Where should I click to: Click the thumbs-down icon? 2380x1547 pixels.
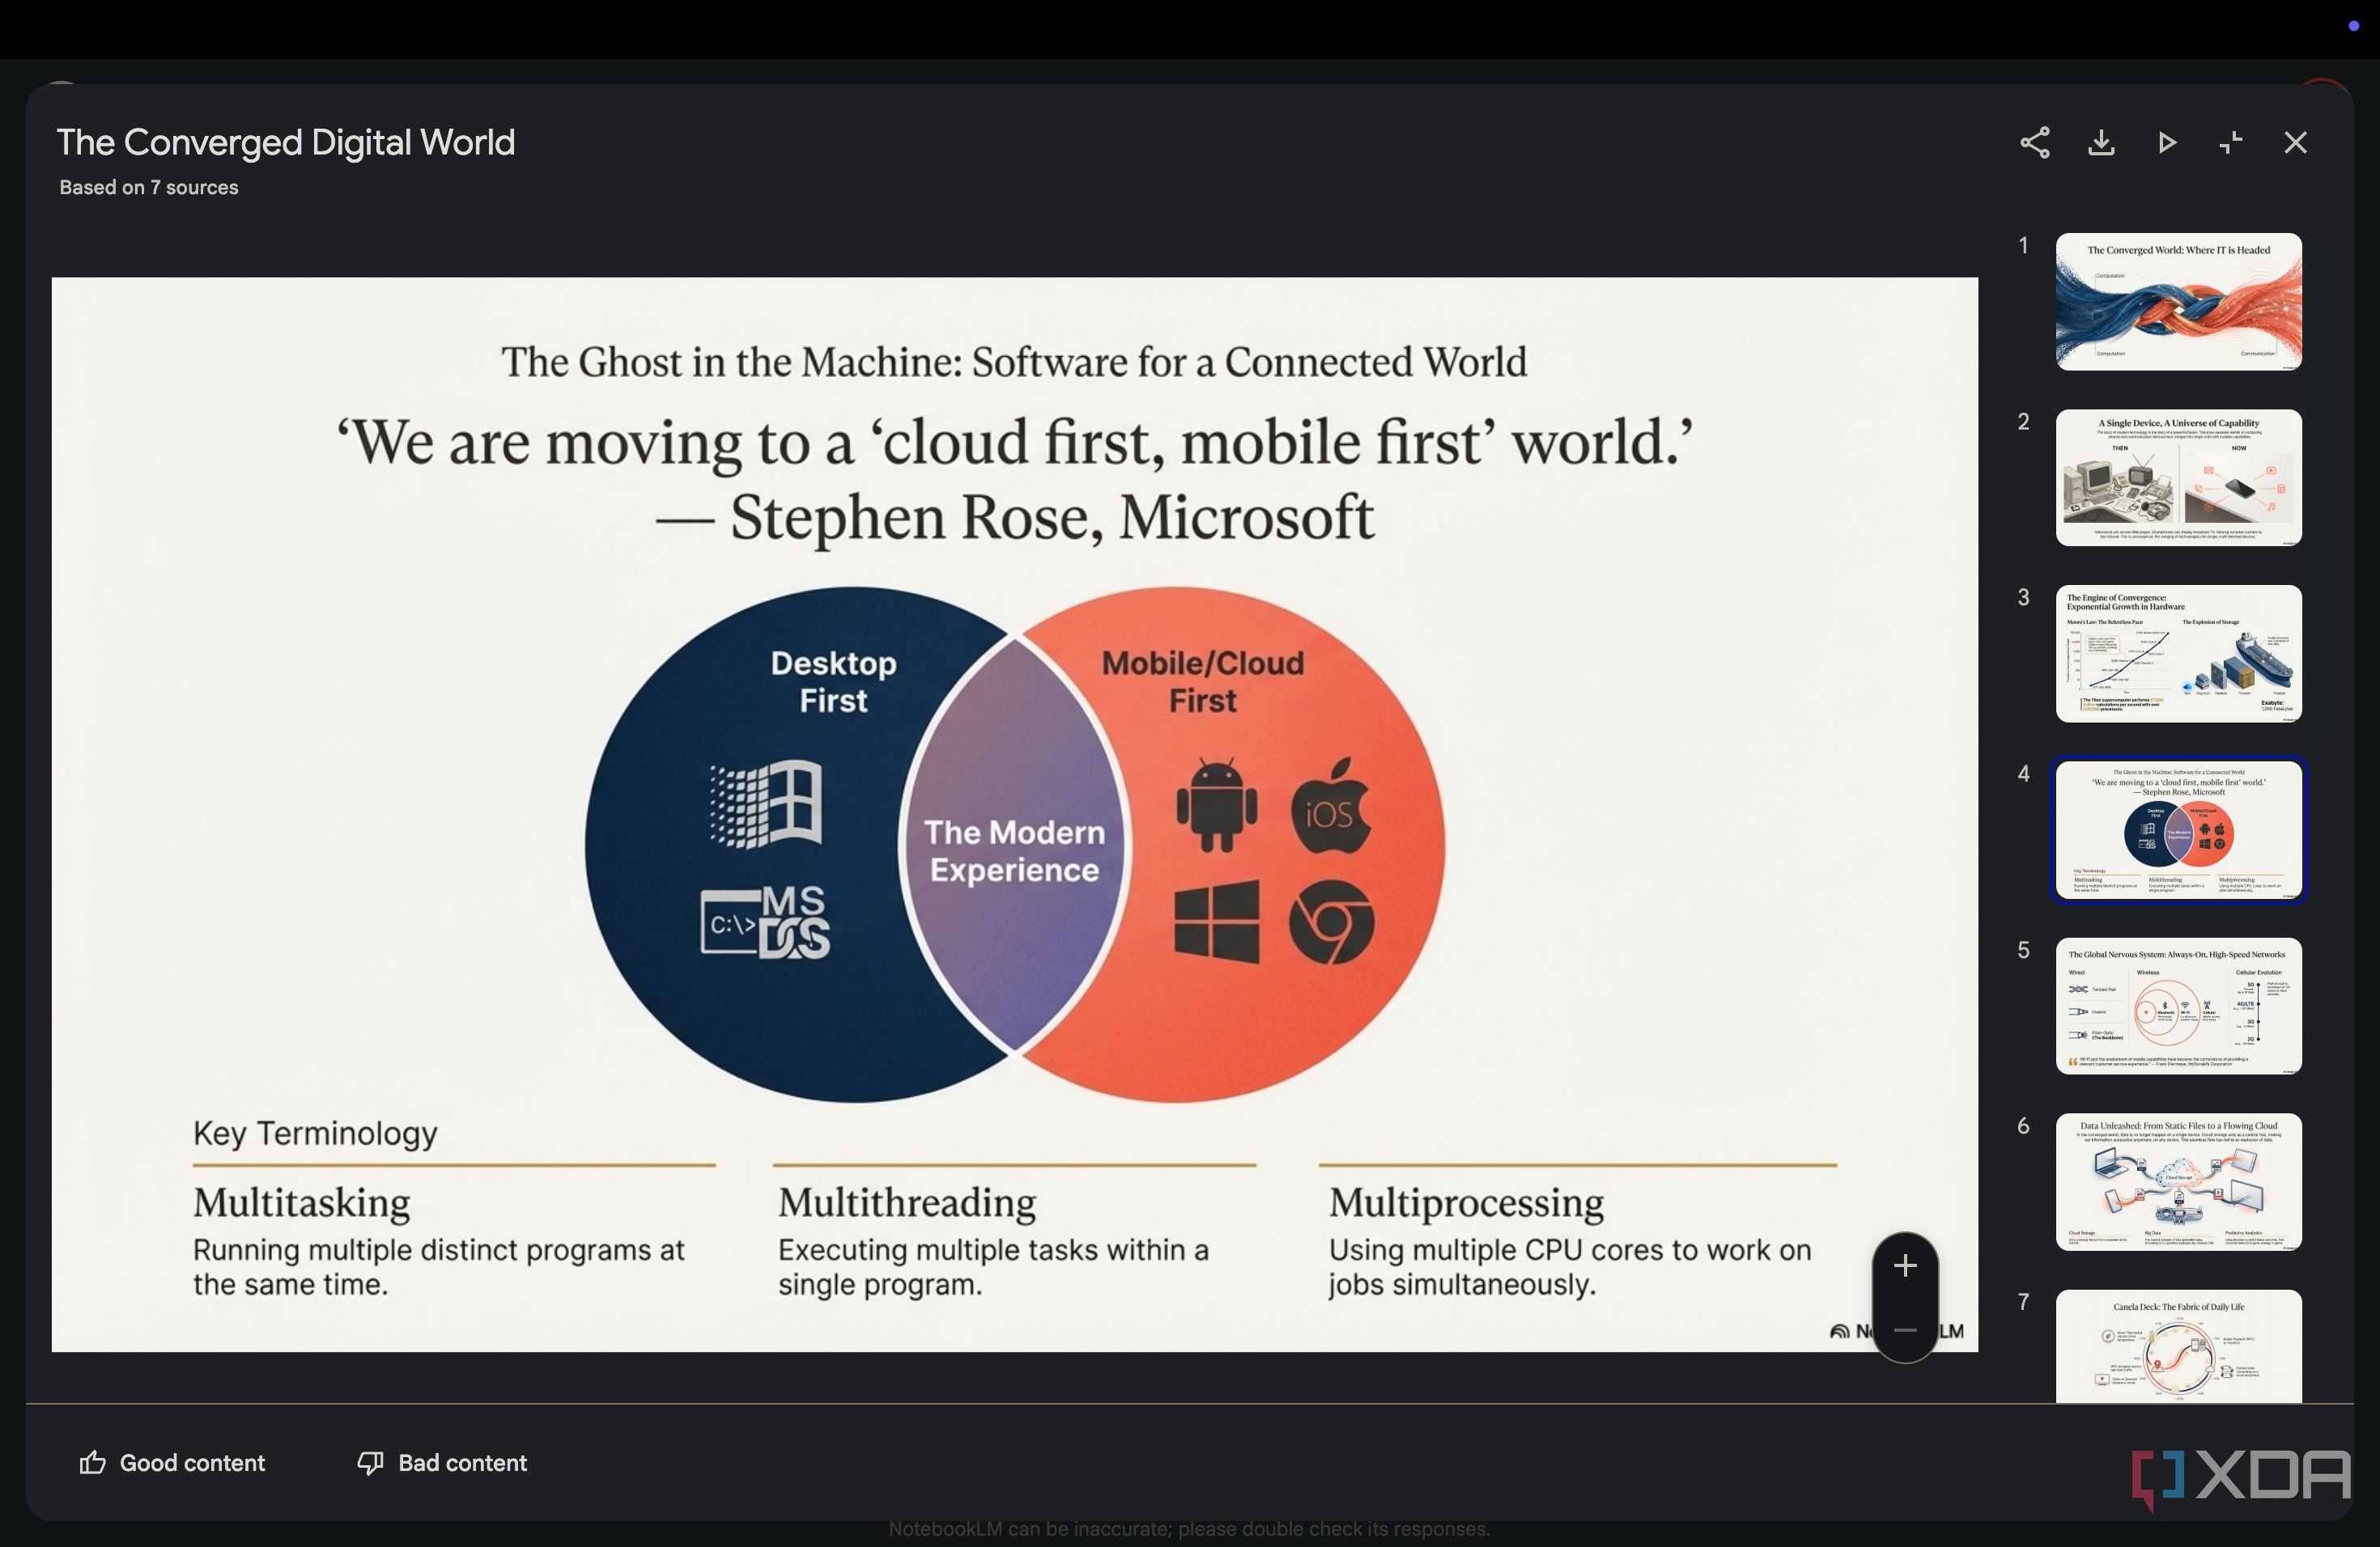pos(371,1463)
